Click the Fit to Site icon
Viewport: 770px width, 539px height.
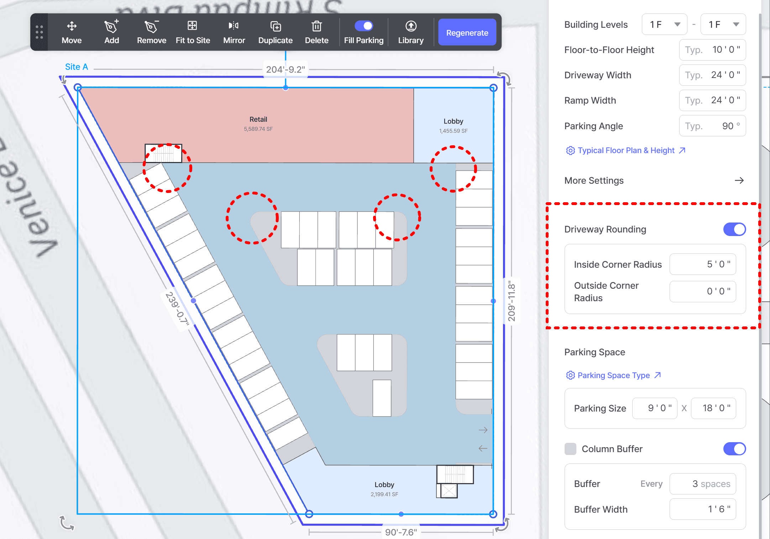click(x=192, y=26)
